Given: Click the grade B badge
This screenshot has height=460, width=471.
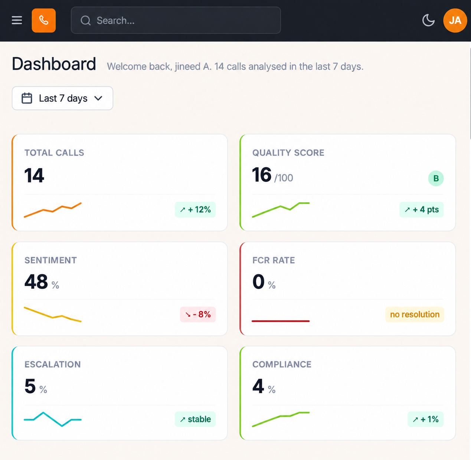Looking at the screenshot, I should tap(436, 178).
